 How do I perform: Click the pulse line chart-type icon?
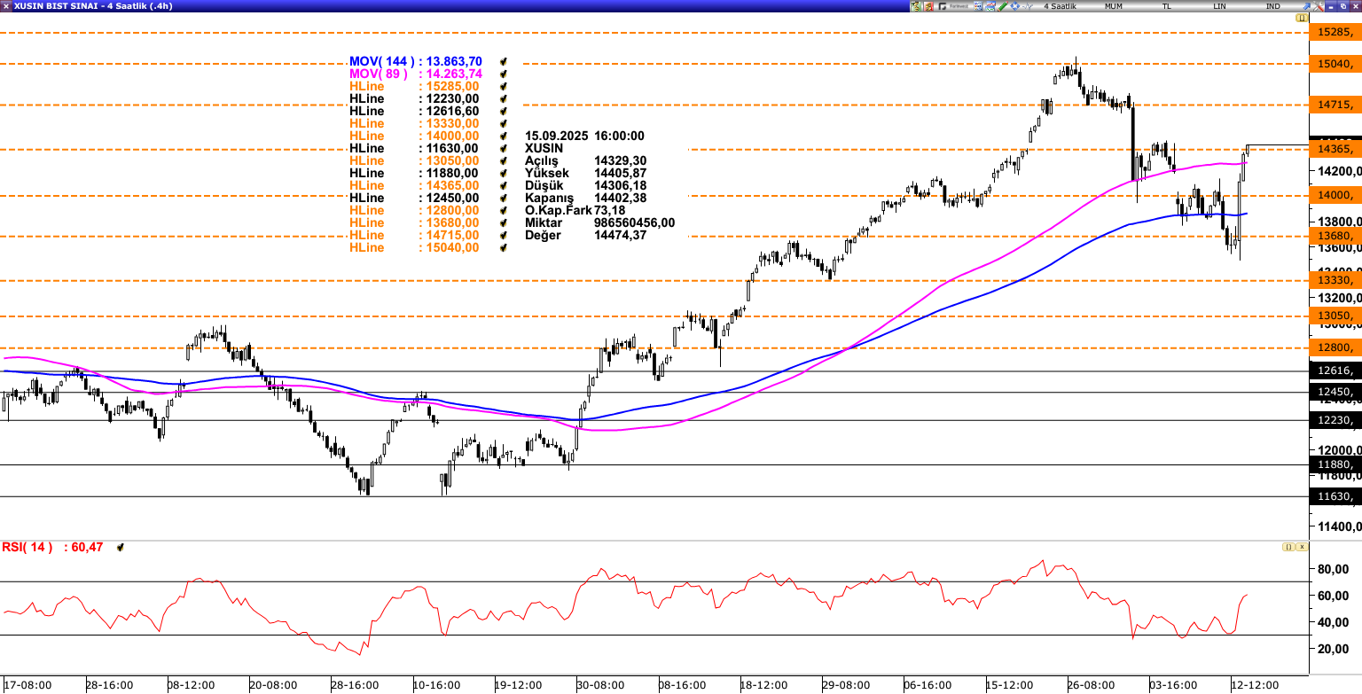1027,6
